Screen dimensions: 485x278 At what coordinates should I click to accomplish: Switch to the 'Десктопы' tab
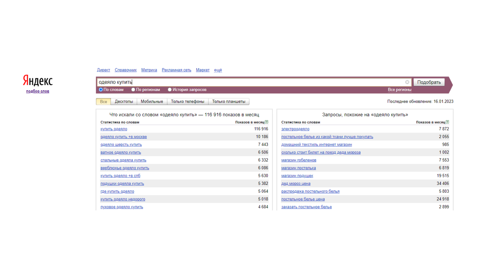pos(124,101)
